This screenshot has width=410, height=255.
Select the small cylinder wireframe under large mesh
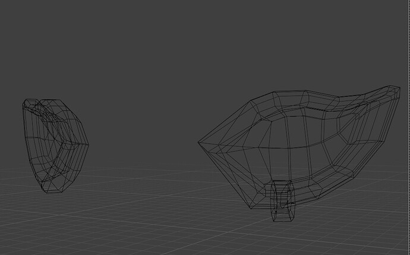pos(283,201)
